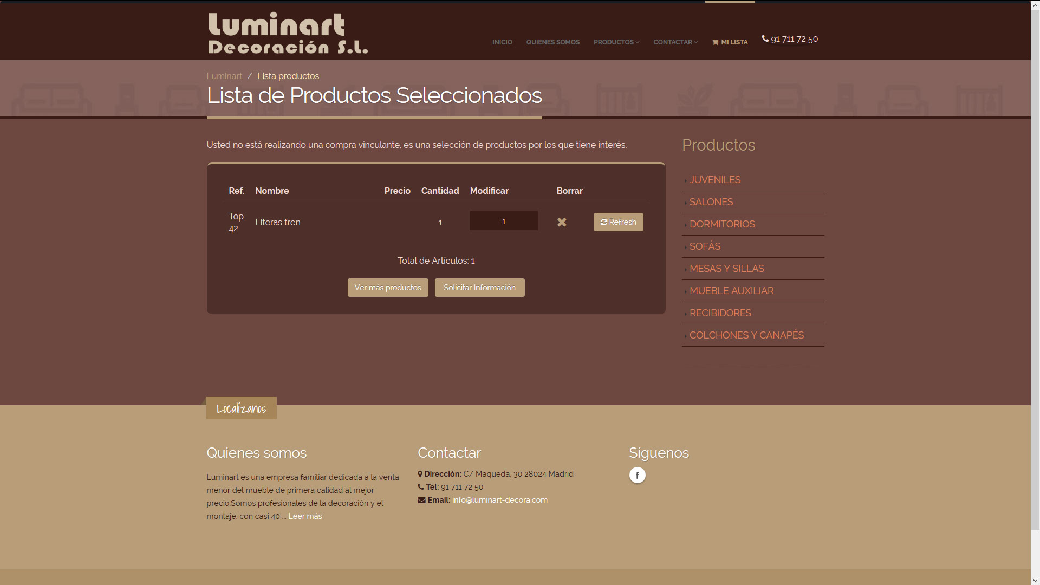Expand the Contactar dropdown menu
This screenshot has height=585, width=1040.
(675, 42)
